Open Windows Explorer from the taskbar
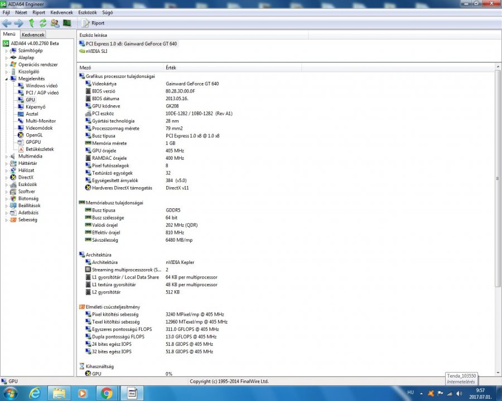This screenshot has width=502, height=401. [x=59, y=393]
